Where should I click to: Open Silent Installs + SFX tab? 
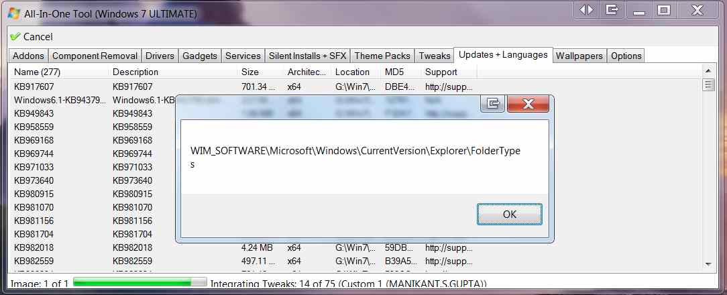tap(307, 56)
